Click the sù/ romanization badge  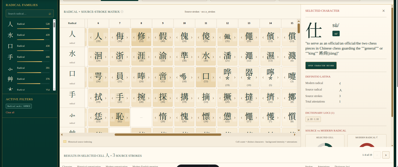click(x=336, y=33)
